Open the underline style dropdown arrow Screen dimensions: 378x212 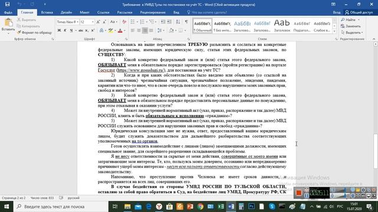click(76, 31)
